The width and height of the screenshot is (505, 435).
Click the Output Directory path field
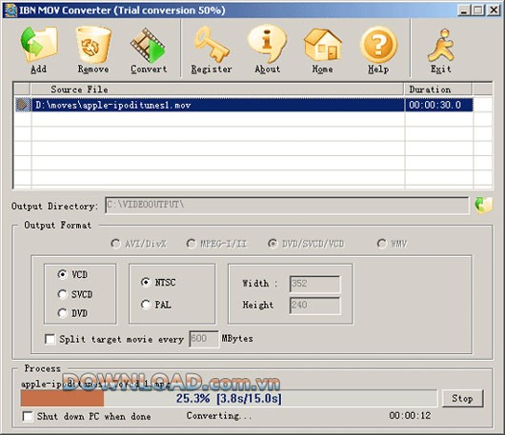coord(287,205)
